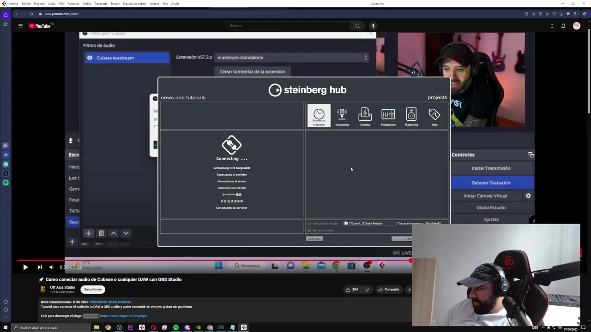591x332 pixels.
Task: Open the Transporte menu
Action: click(101, 4)
